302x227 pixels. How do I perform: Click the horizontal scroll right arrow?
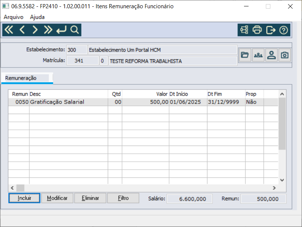(274, 188)
